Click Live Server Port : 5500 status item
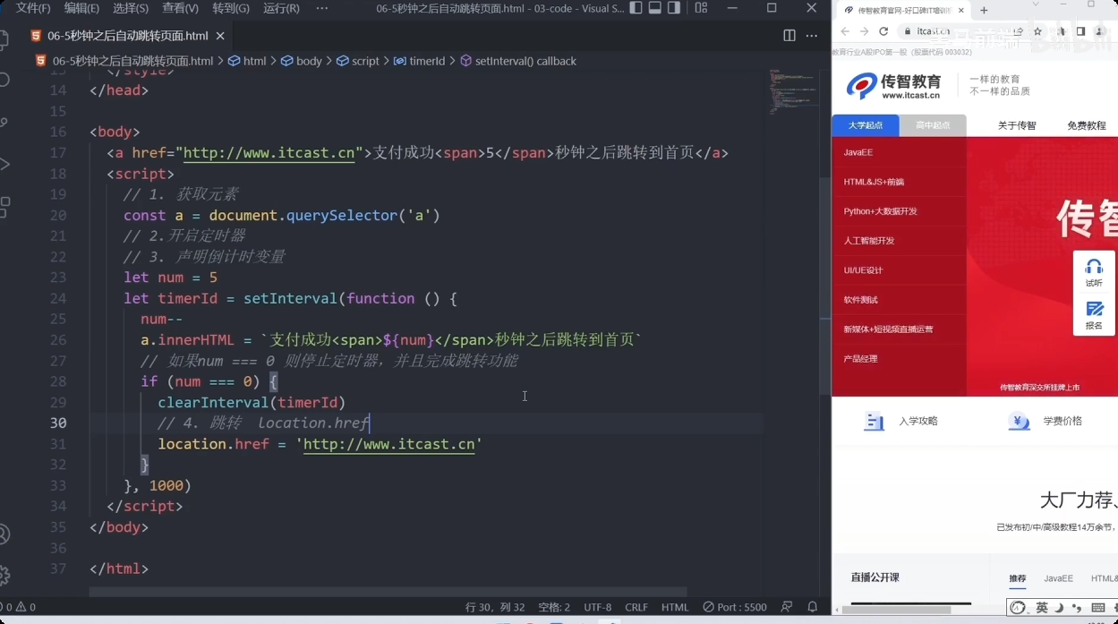This screenshot has height=624, width=1118. [735, 607]
